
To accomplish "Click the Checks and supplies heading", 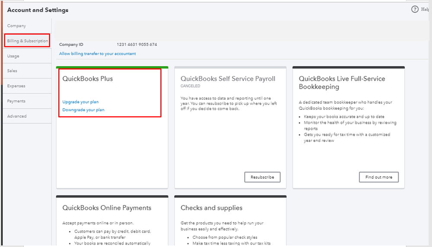I will pos(211,208).
